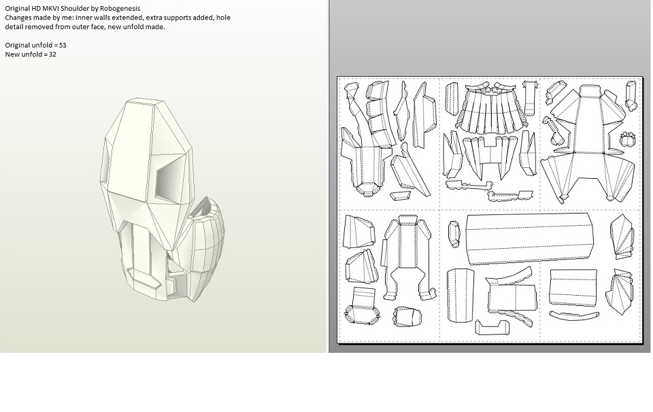Select the "Original unfold = 53" text
Screen dimensions: 653x412
35,45
